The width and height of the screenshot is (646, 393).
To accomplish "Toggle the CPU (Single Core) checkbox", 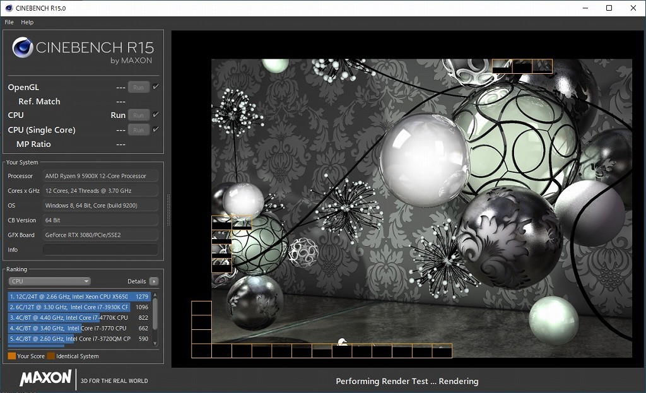I will [156, 129].
